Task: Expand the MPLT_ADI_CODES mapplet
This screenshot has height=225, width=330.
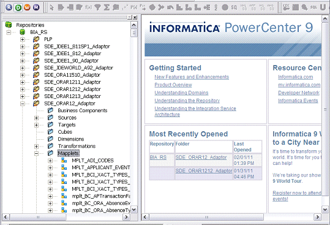Action: coord(50,161)
